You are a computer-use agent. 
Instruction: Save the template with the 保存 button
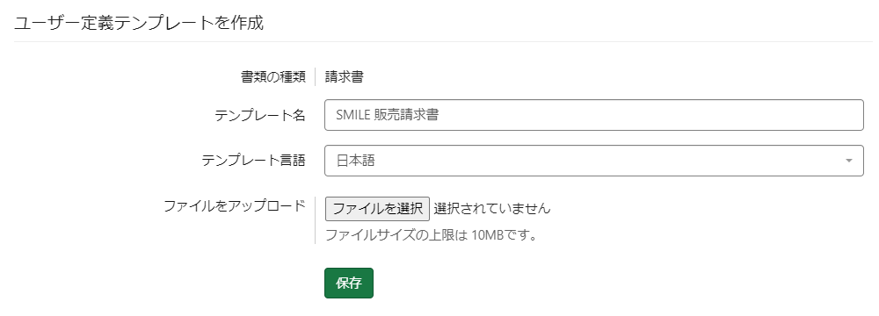pyautogui.click(x=349, y=283)
